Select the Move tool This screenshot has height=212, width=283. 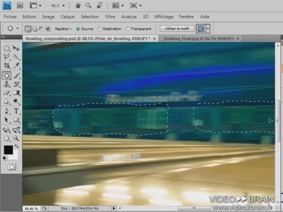16,48
